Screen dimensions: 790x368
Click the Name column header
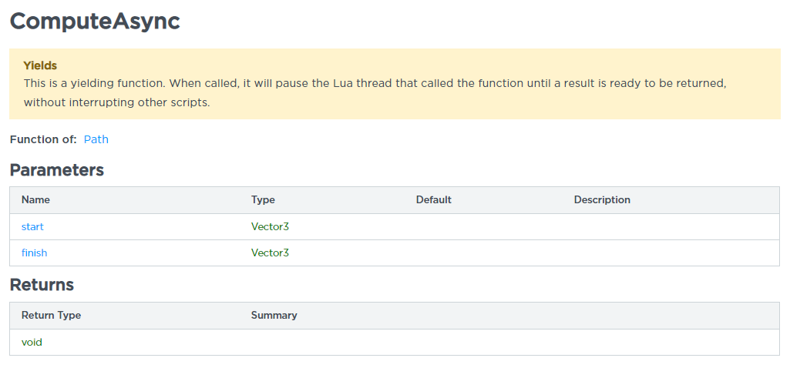point(35,199)
